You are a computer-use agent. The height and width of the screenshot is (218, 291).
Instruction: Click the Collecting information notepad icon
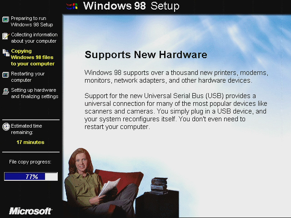point(6,36)
